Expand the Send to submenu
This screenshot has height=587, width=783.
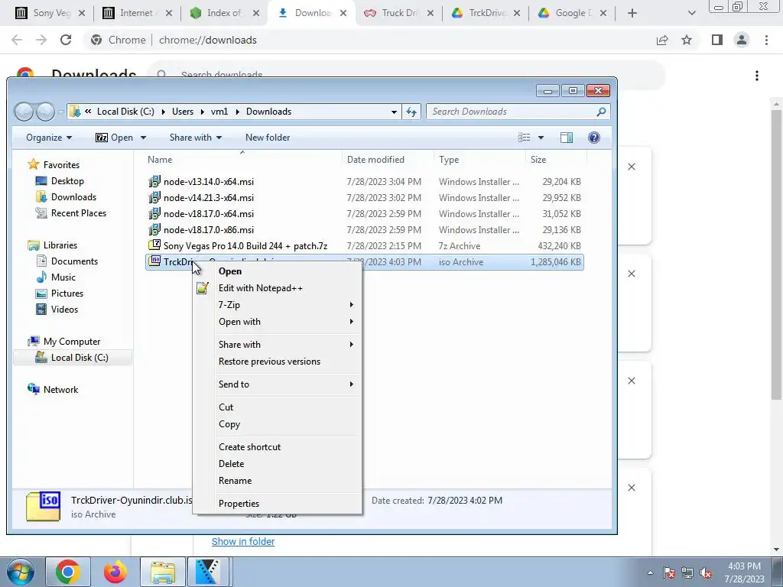tap(277, 384)
